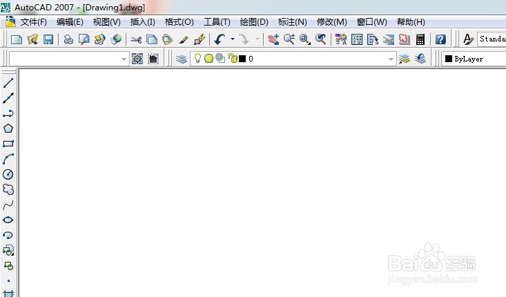The image size is (506, 297).
Task: Open the 绘图(D) menu
Action: point(254,22)
